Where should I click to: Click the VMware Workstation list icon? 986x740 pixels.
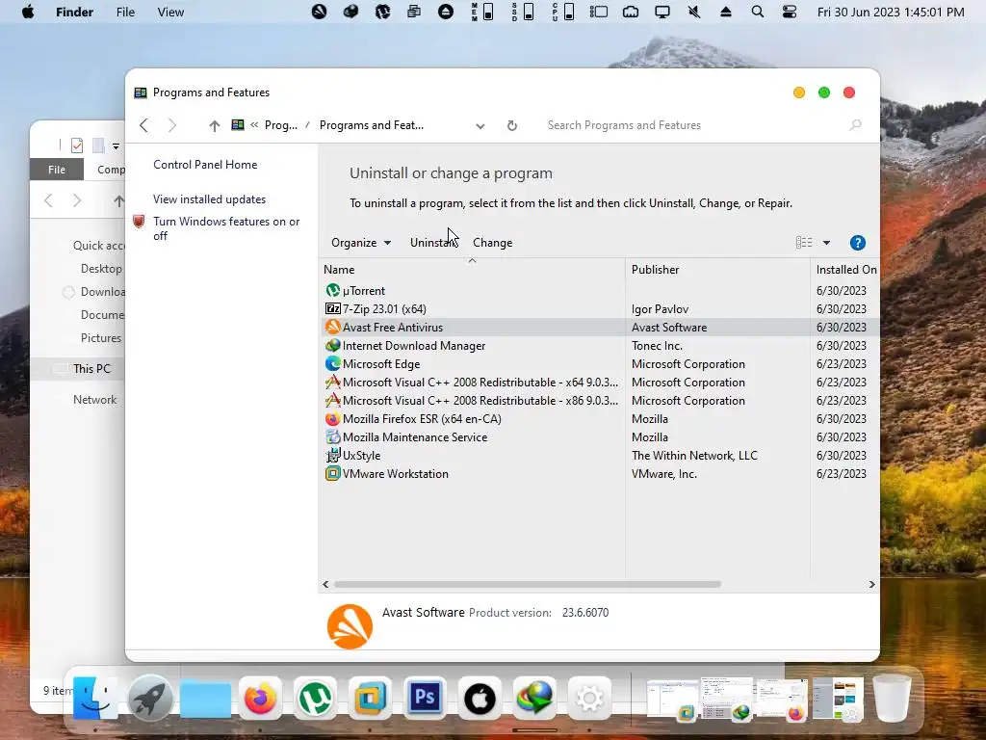click(x=332, y=473)
